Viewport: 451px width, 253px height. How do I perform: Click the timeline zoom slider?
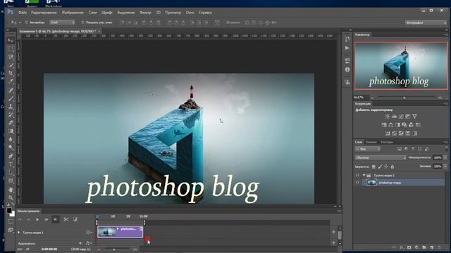114,249
